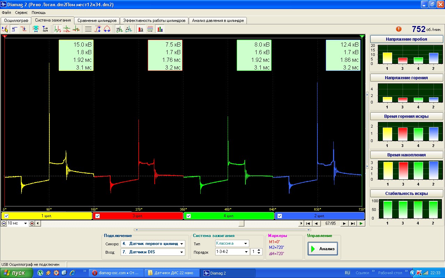Viewport: 445px width, 278px height.
Task: Click the cyan waveform width toolbar icon
Action: [36, 29]
